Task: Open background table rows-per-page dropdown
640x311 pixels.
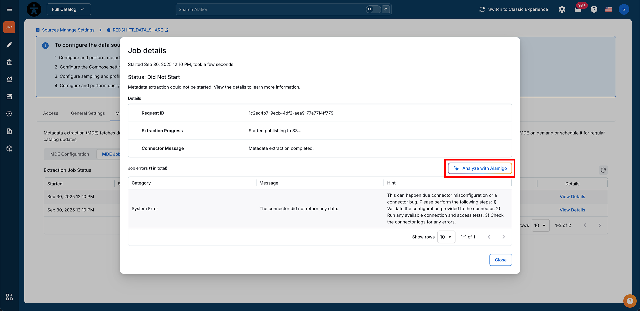Action: coord(540,225)
